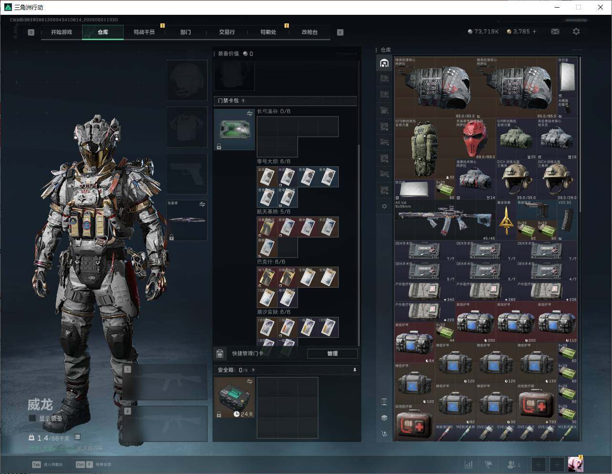612x474 pixels.
Task: Select the main warehouse icon in sidebar
Action: tap(384, 63)
